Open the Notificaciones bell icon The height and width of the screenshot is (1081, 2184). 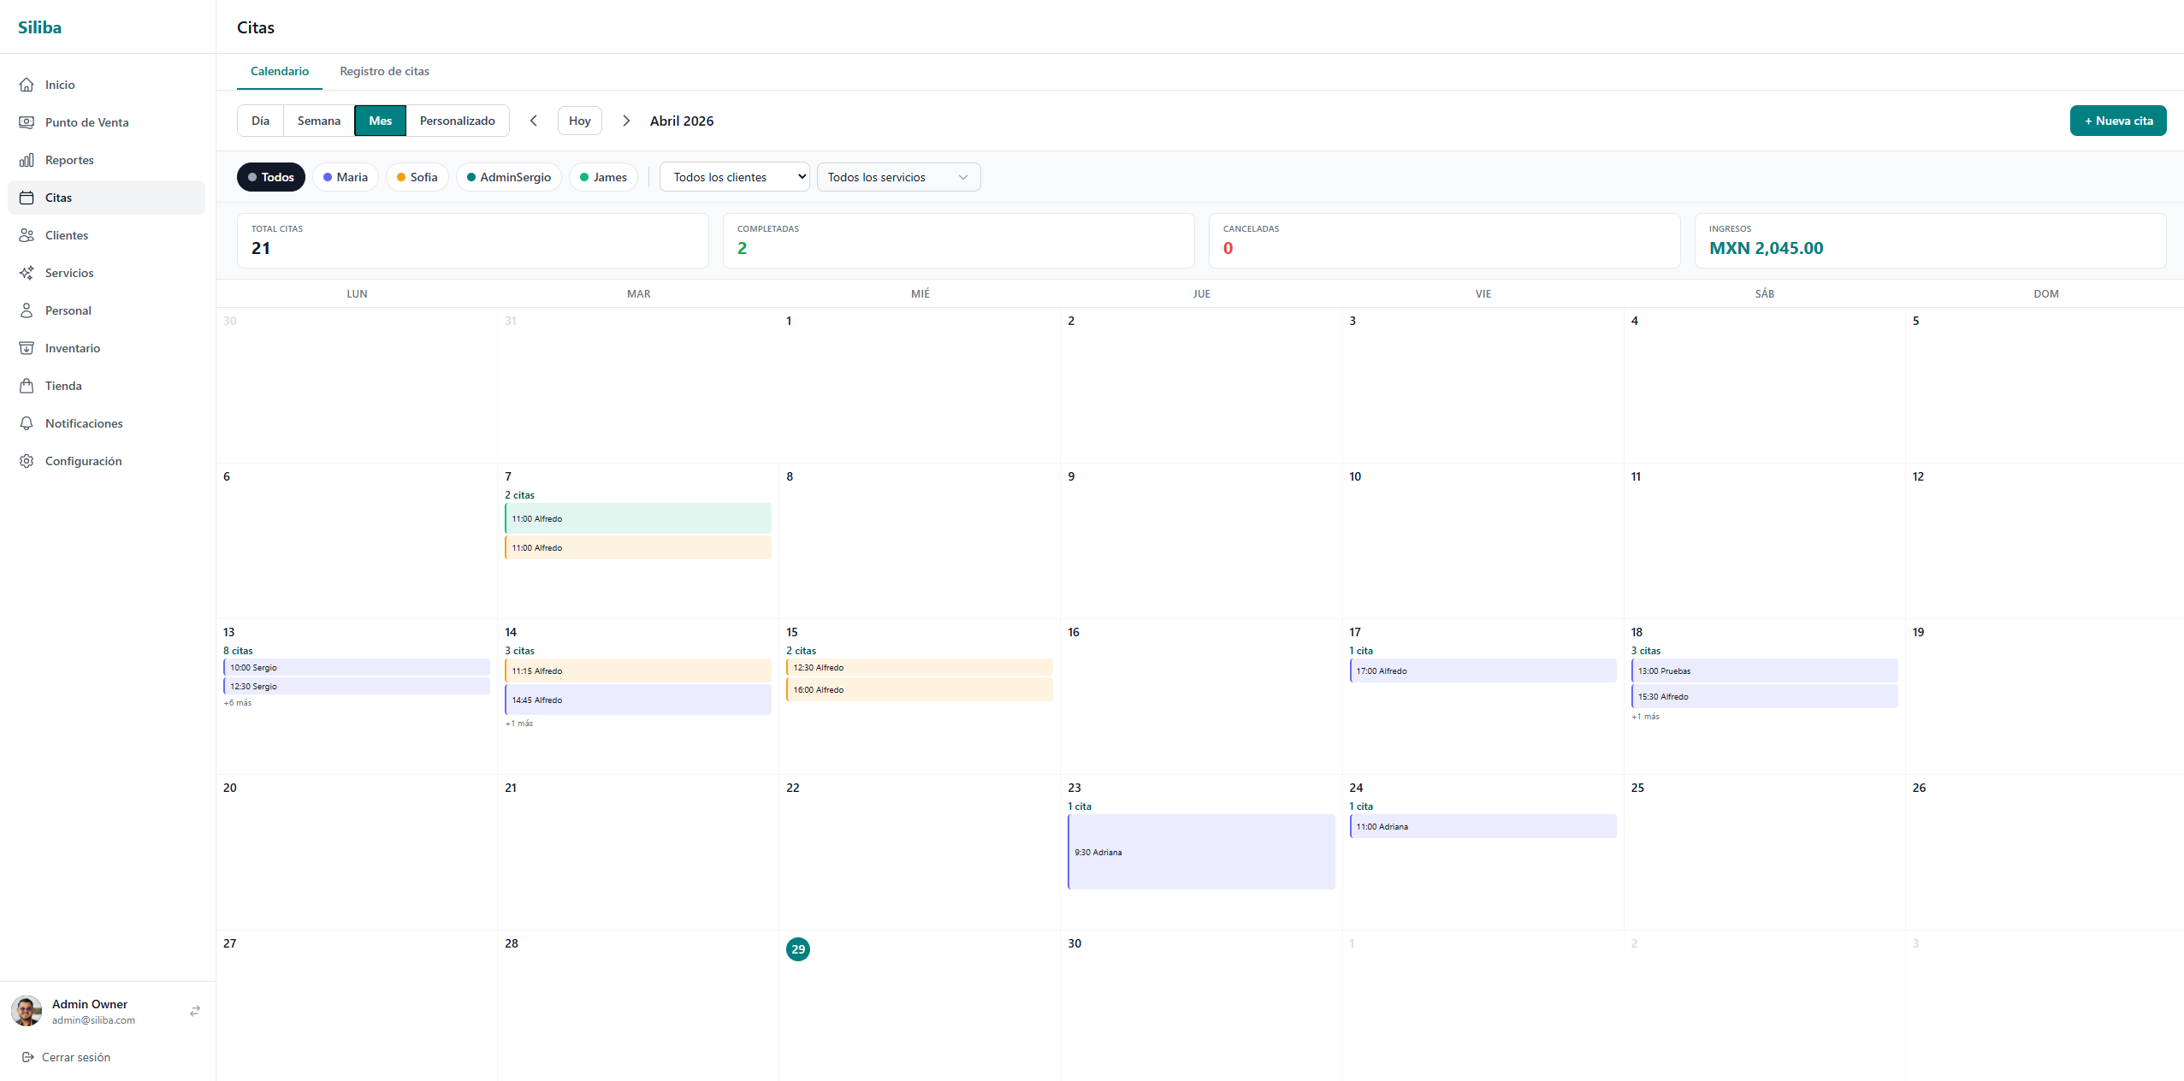[x=27, y=423]
